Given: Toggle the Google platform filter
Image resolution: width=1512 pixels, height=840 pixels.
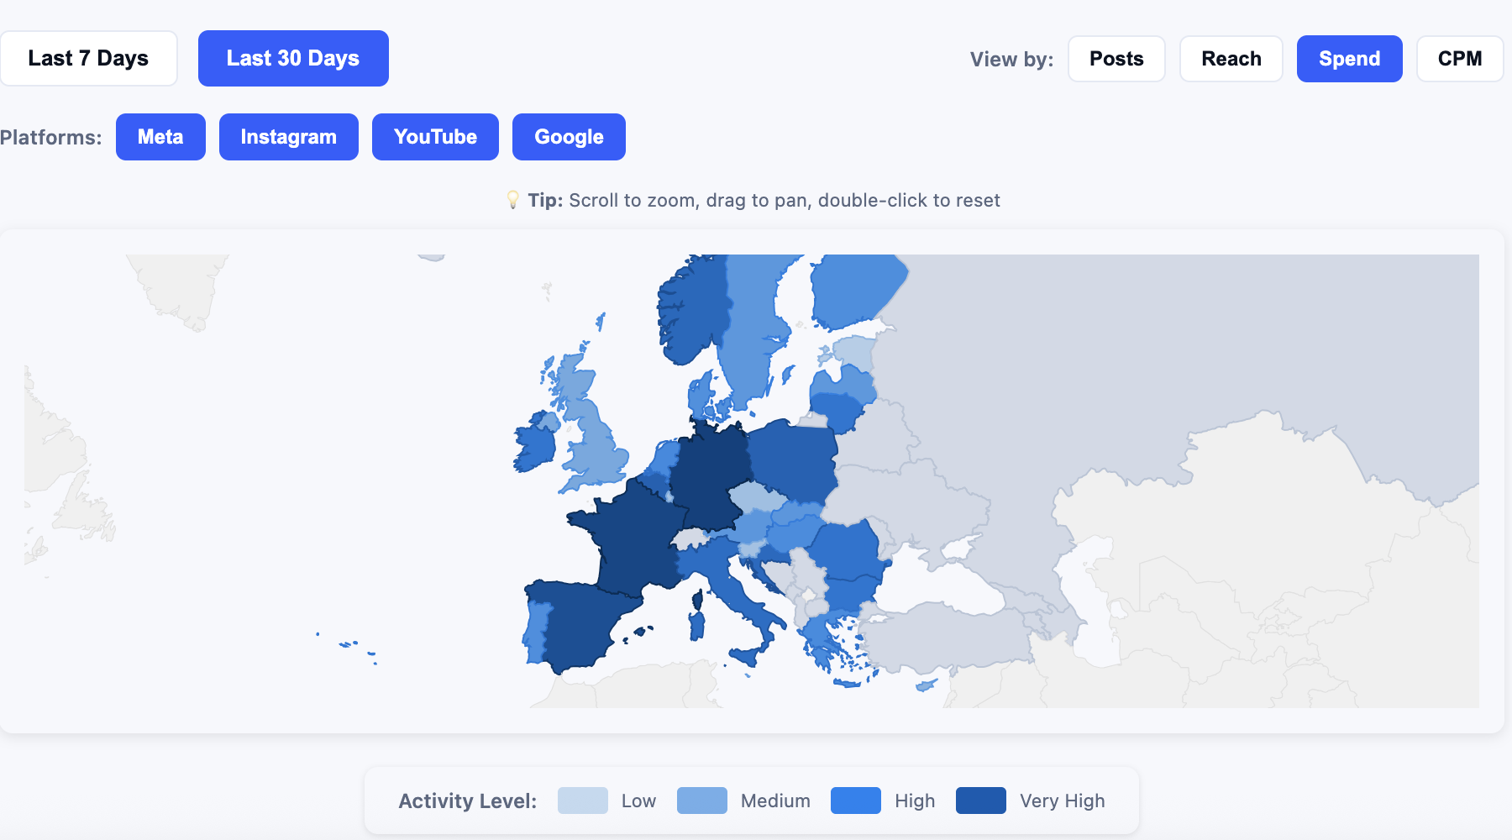Looking at the screenshot, I should pos(569,137).
